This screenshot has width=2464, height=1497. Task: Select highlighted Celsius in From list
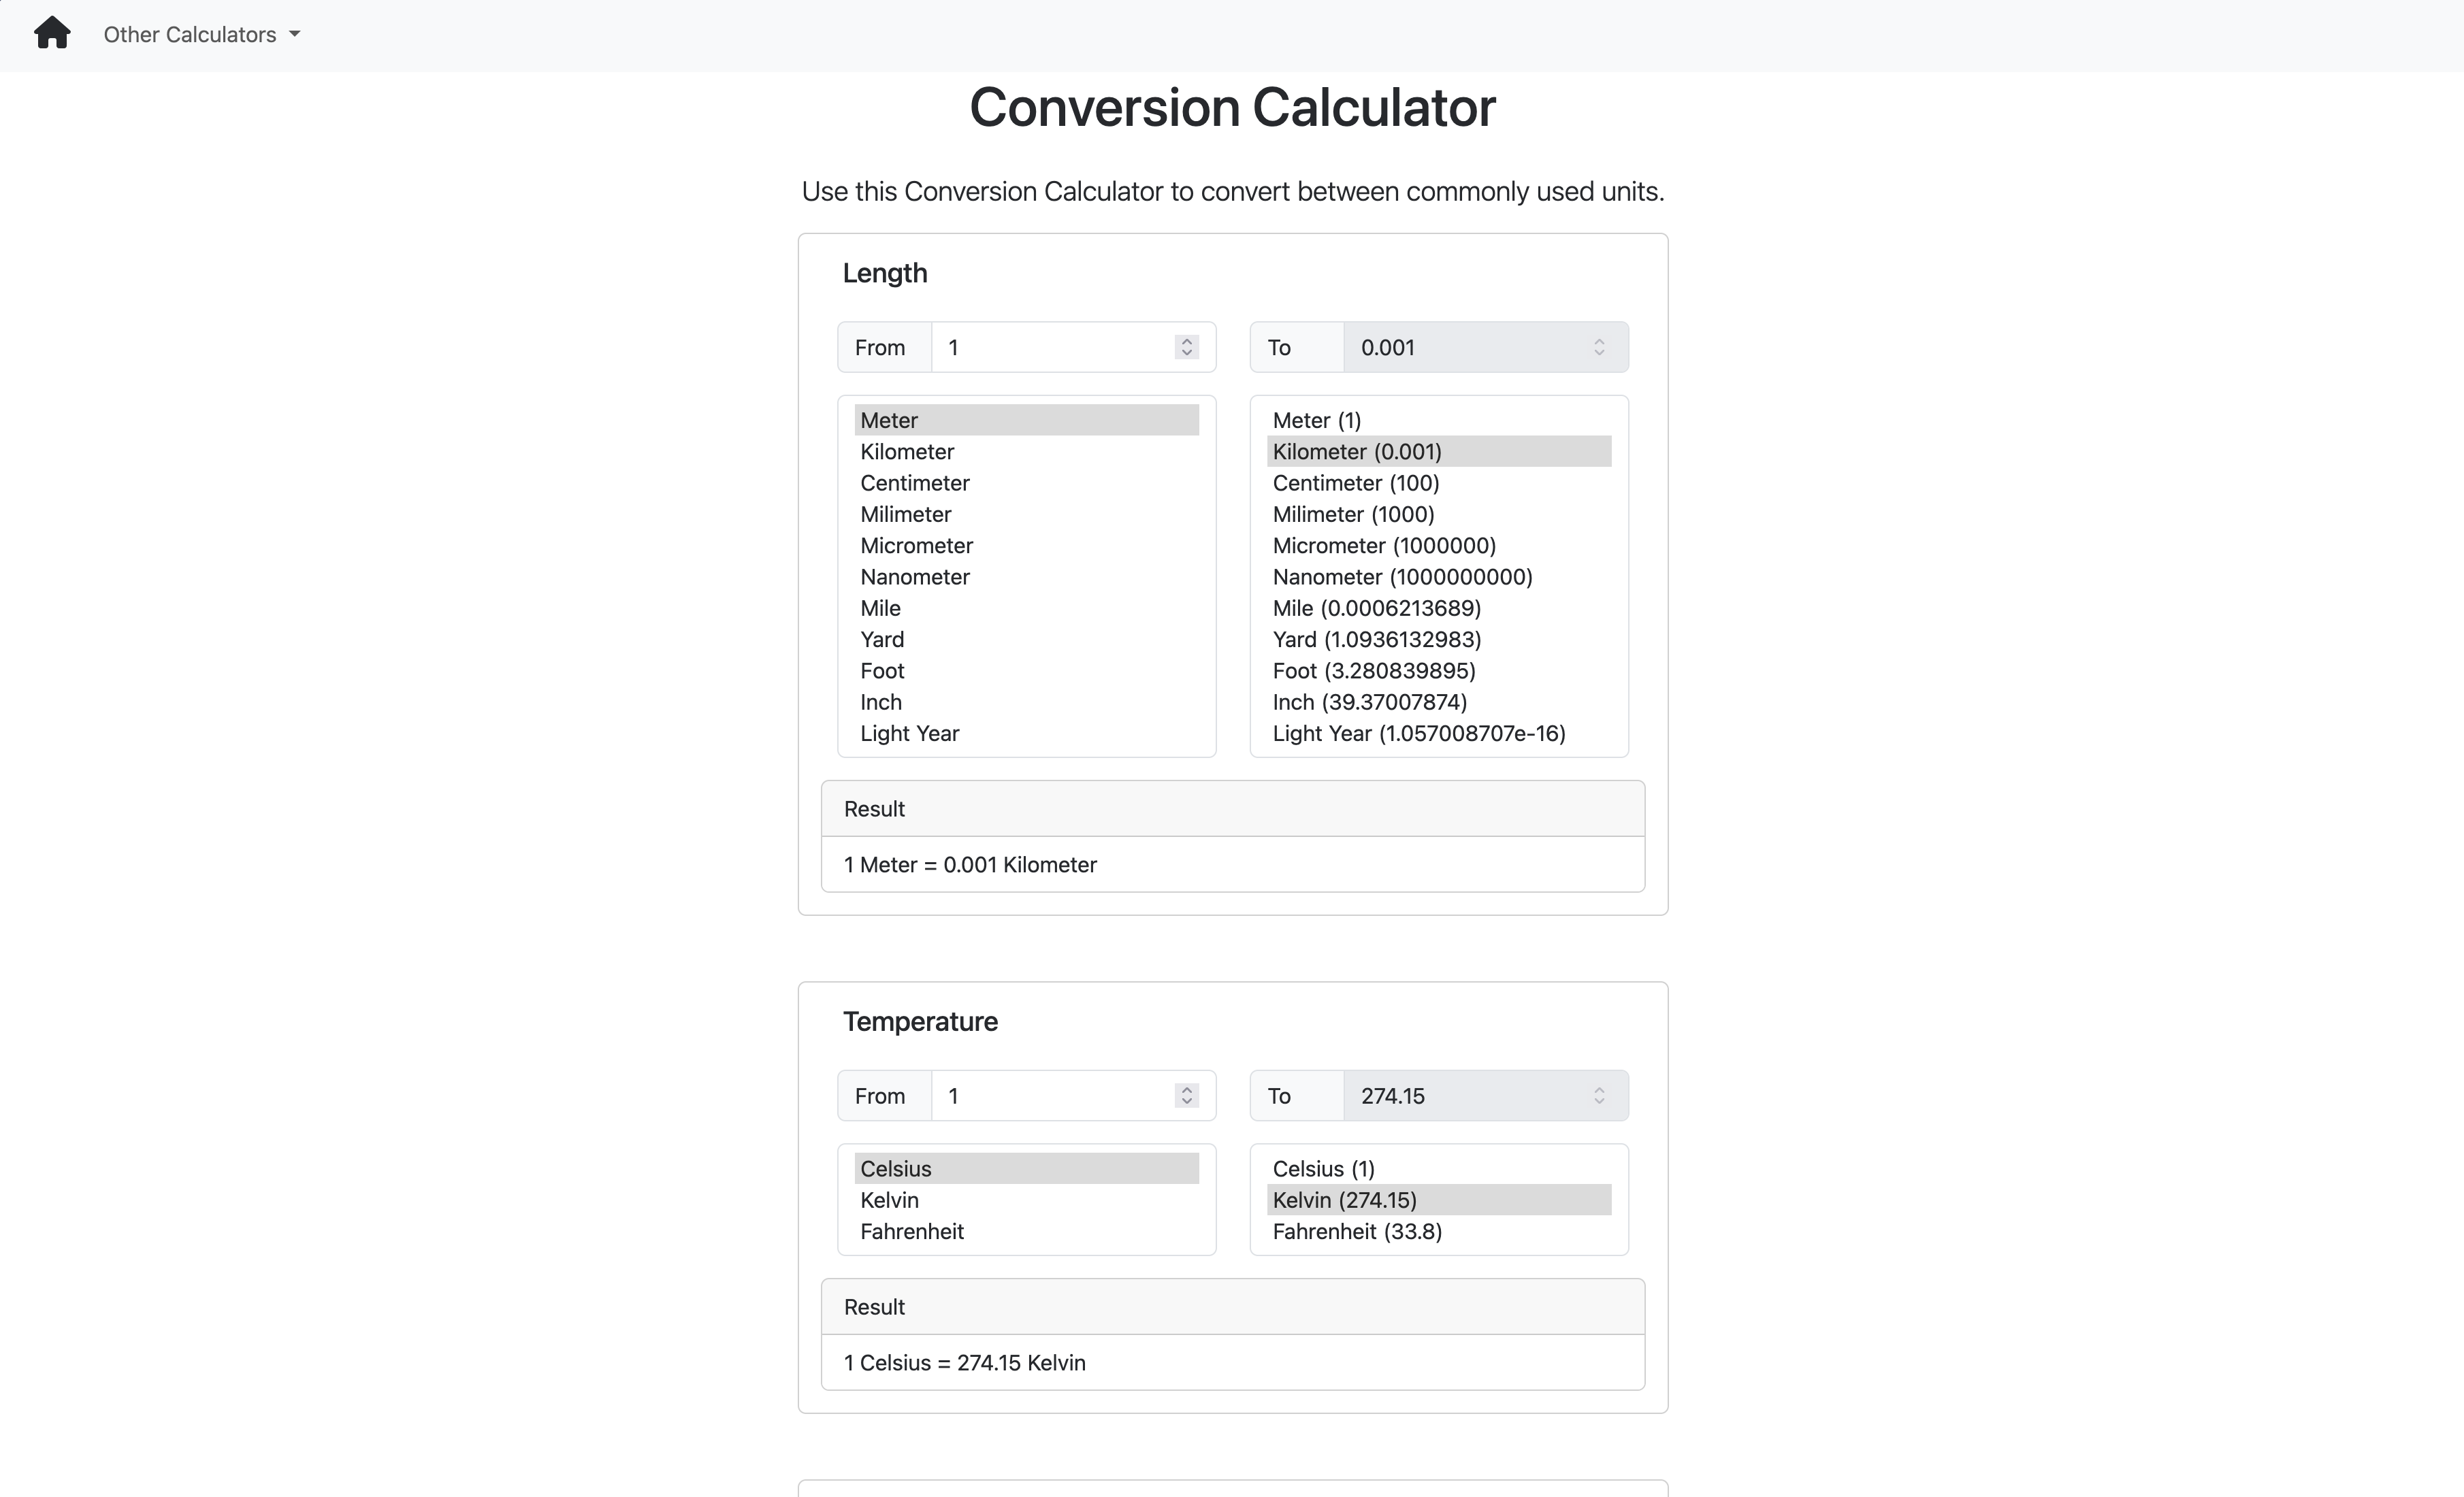tap(1026, 1168)
